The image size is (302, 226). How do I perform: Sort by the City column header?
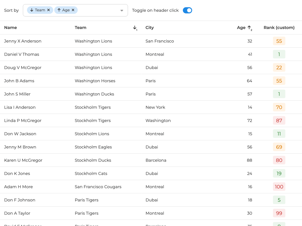tap(150, 28)
